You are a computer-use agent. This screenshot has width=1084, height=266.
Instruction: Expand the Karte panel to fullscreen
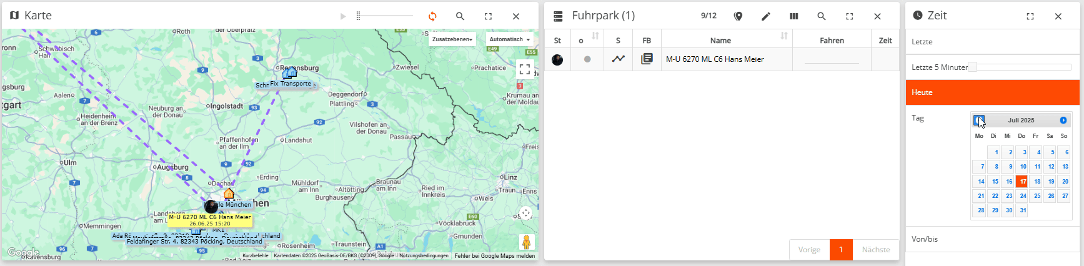click(x=488, y=16)
